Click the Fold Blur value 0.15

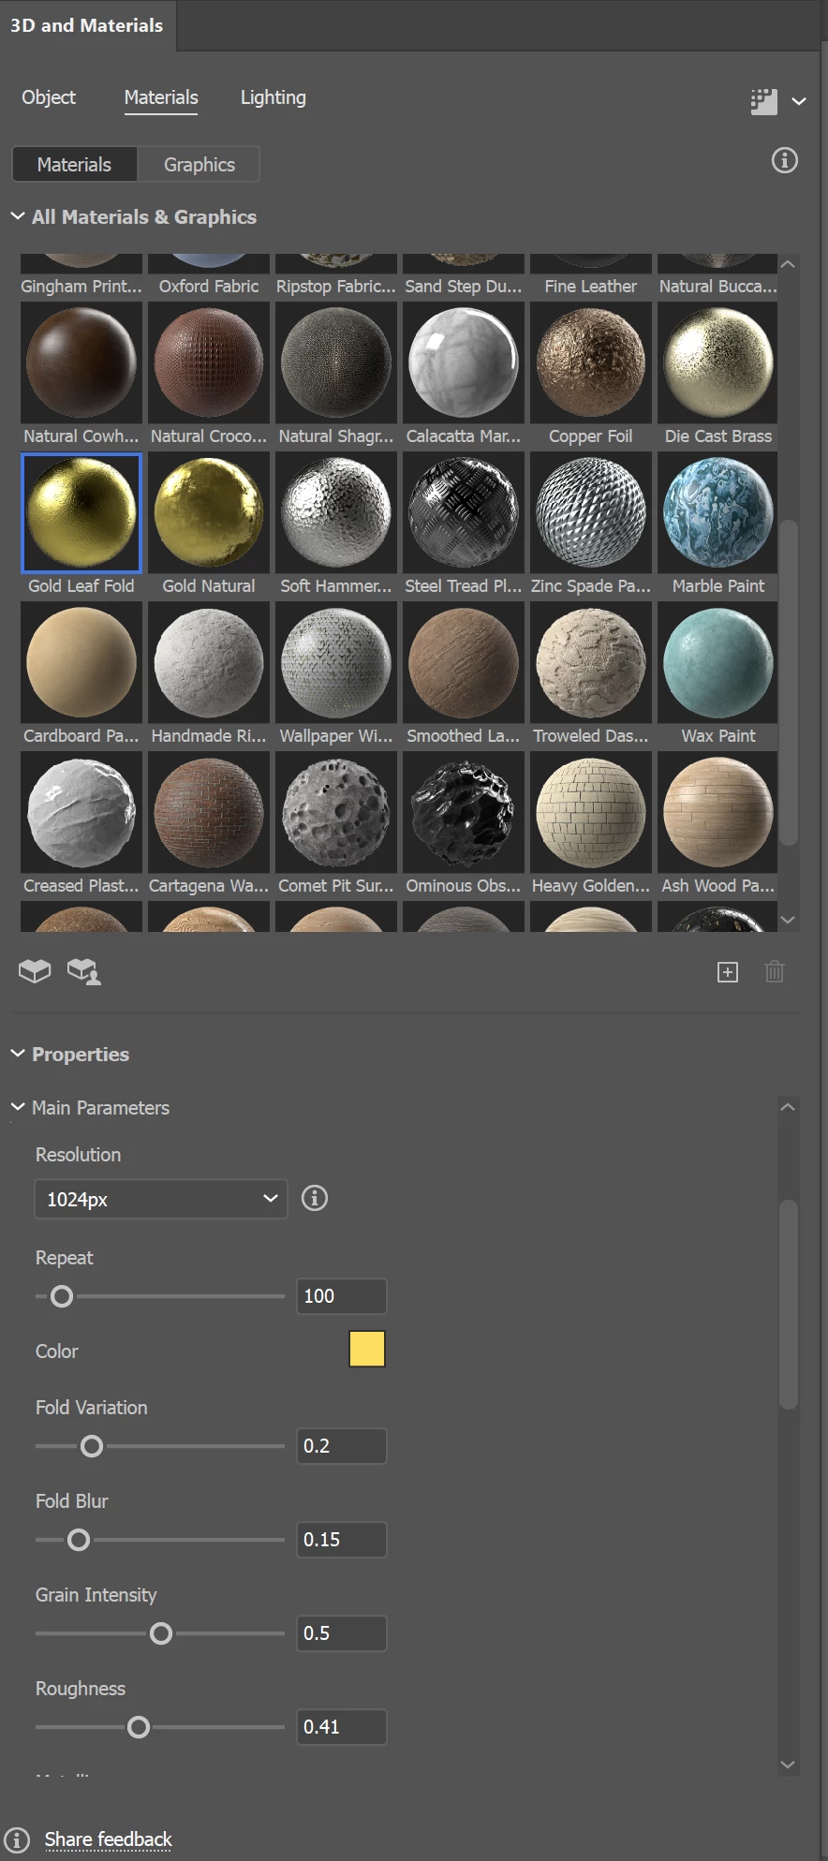click(x=342, y=1540)
